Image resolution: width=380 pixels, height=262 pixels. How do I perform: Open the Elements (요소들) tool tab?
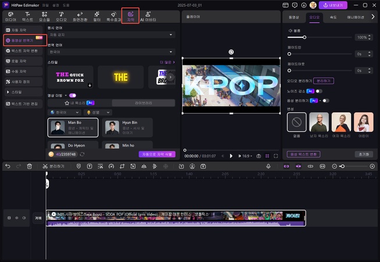coord(44,16)
